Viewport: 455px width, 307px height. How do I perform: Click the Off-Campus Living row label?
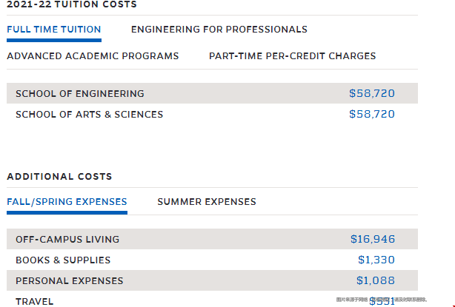[x=67, y=239]
